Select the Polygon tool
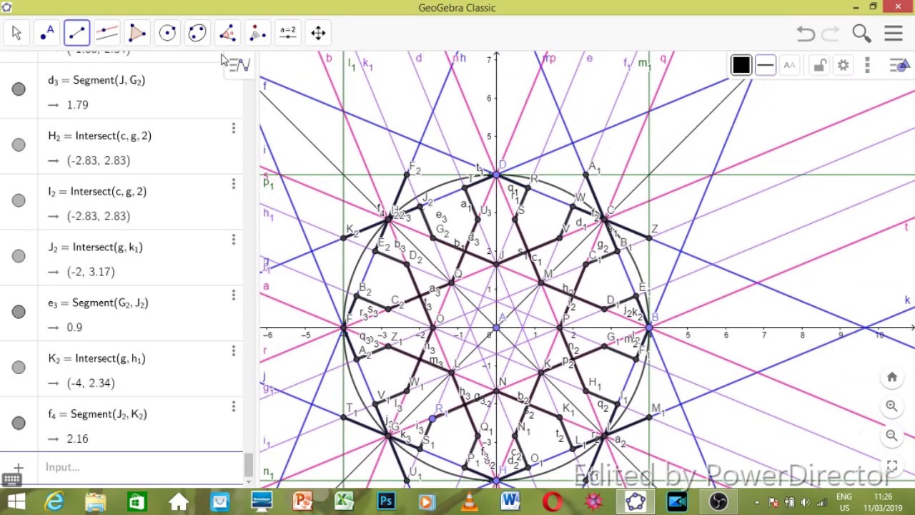Viewport: 915px width, 515px height. pos(137,33)
